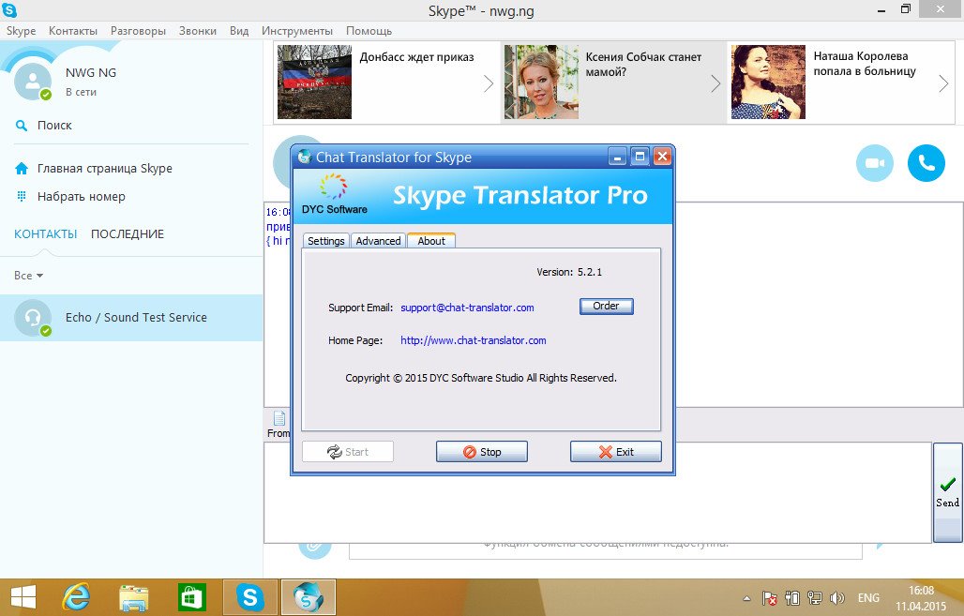This screenshot has width=964, height=616.
Task: Click the Exit button
Action: [x=616, y=452]
